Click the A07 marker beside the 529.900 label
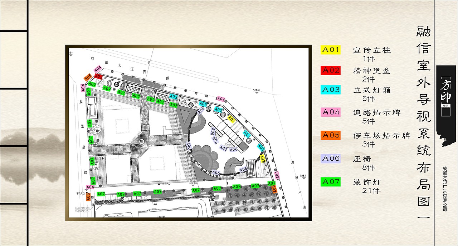This screenshot has height=246, width=458. point(196,190)
